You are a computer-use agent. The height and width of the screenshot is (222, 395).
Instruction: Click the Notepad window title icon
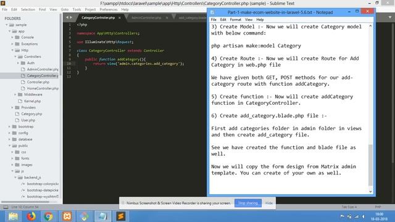coord(212,12)
